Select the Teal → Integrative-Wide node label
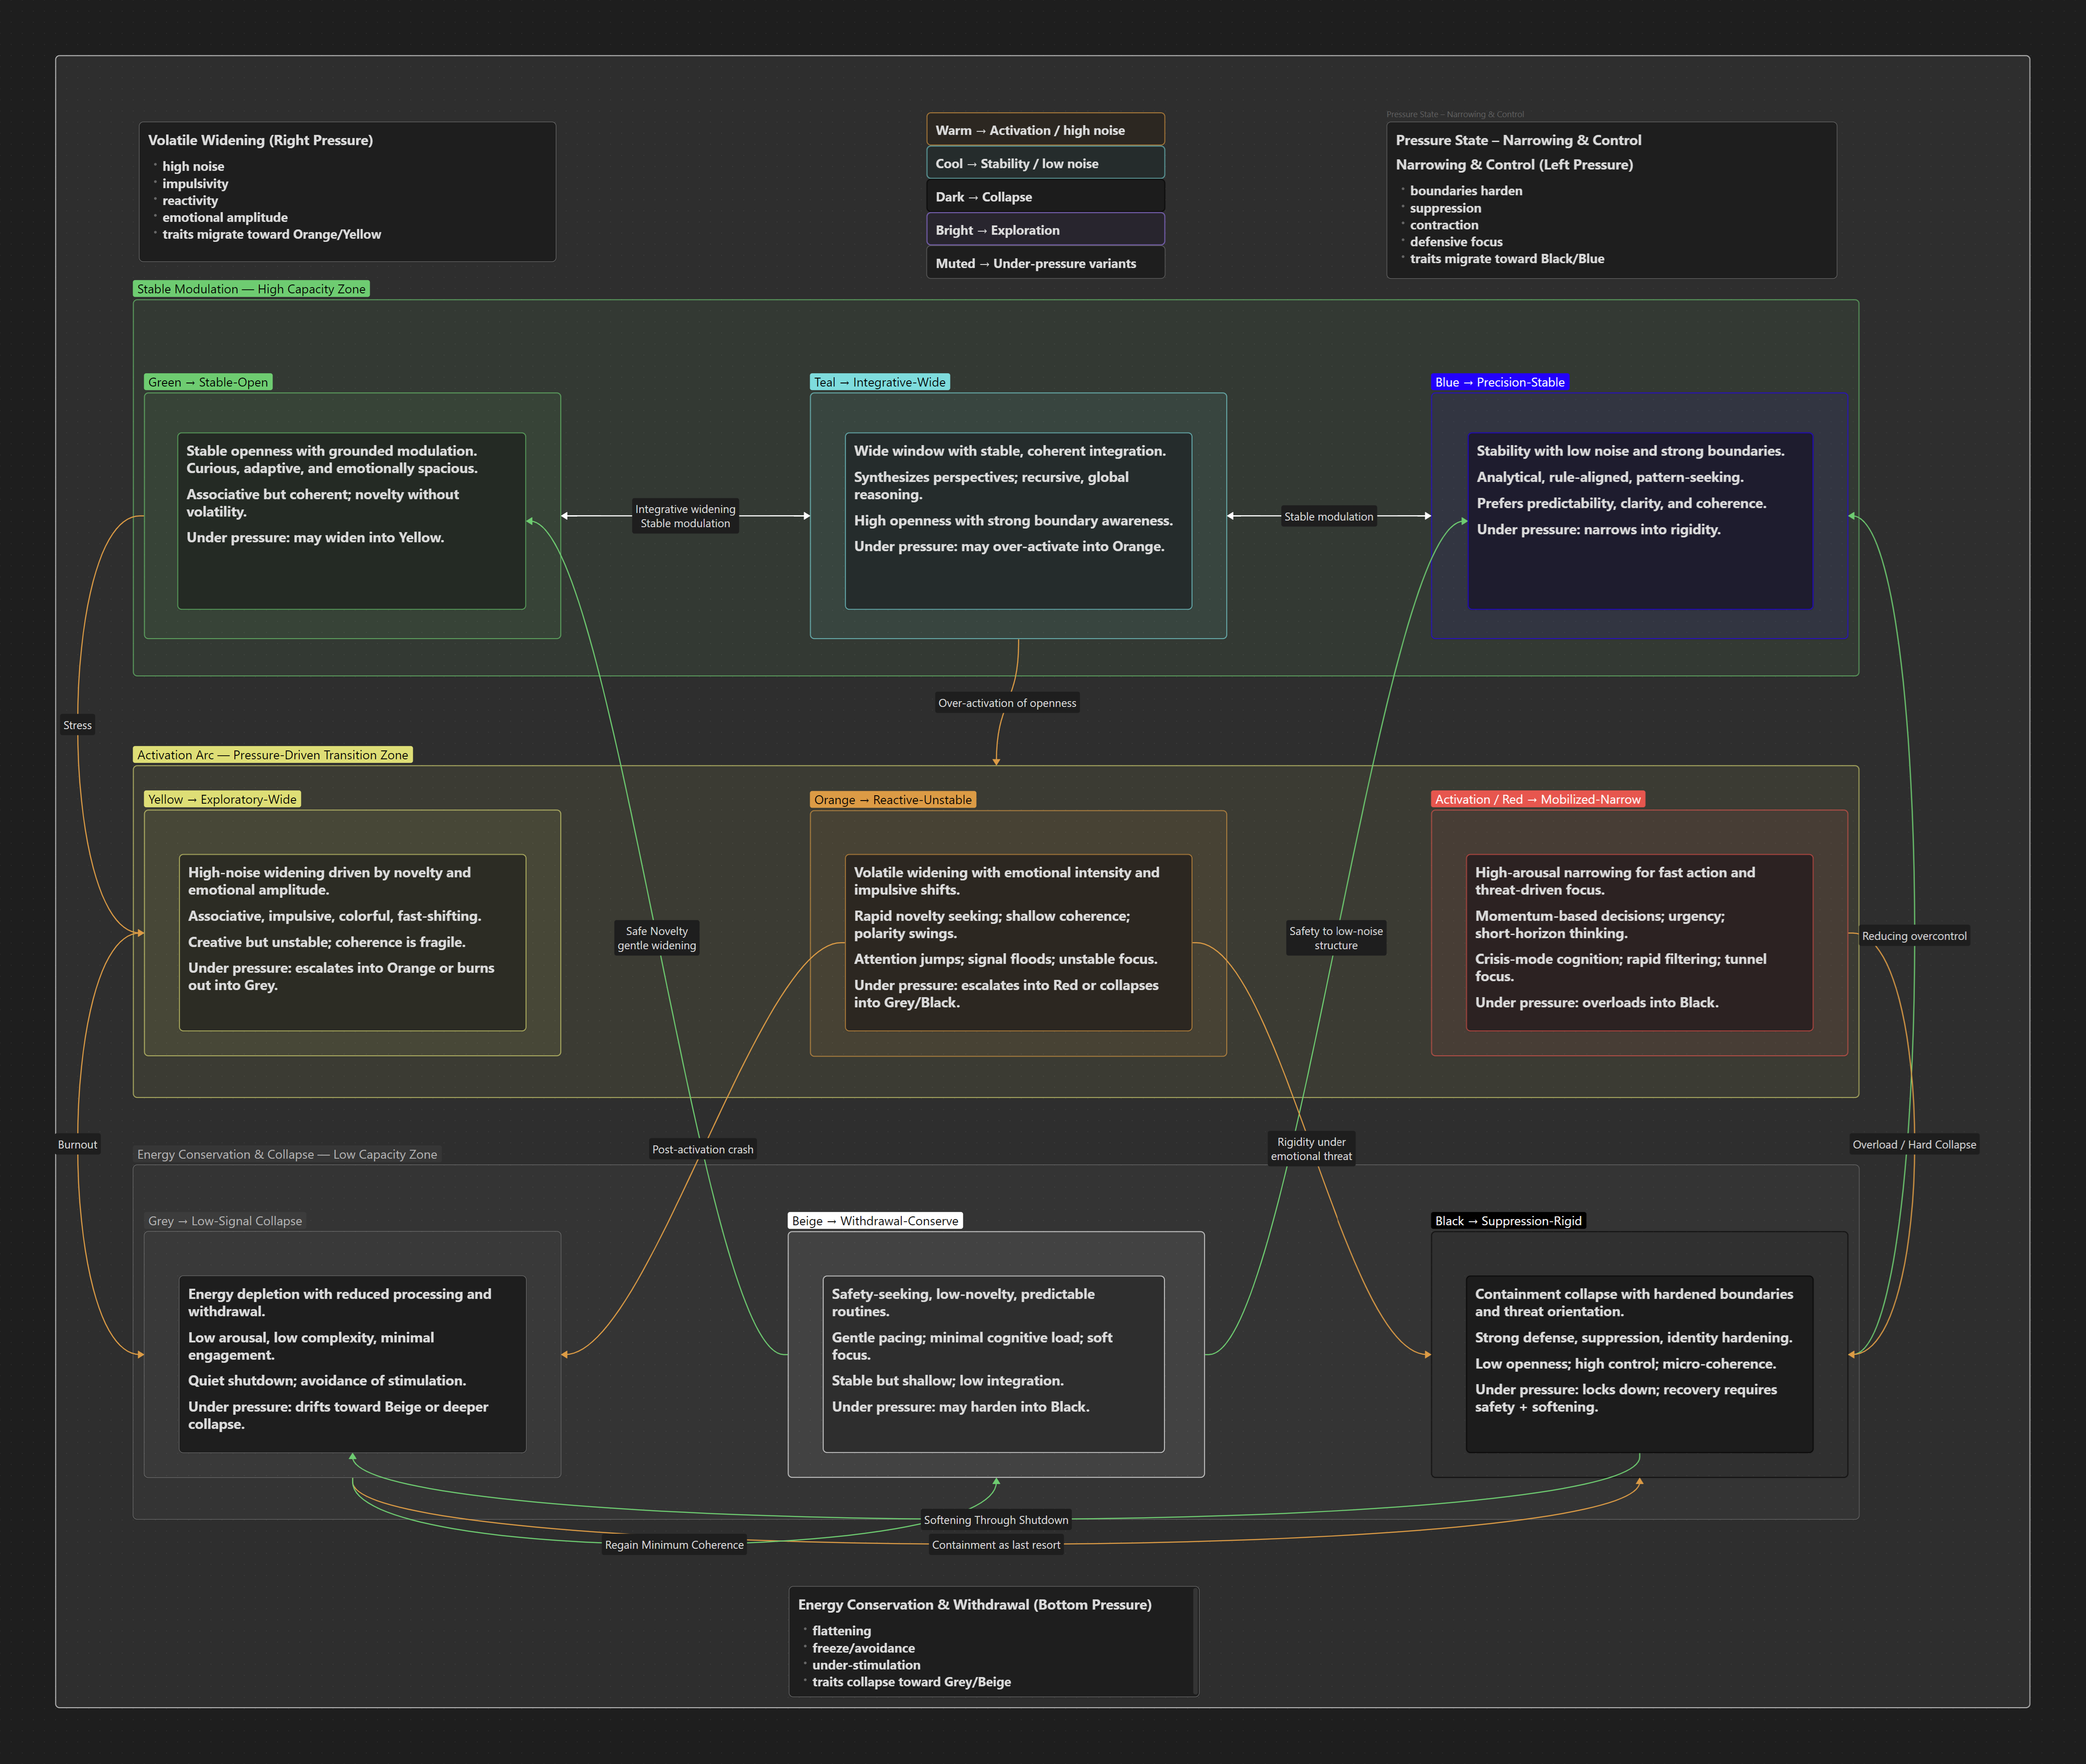This screenshot has width=2086, height=1764. [879, 381]
